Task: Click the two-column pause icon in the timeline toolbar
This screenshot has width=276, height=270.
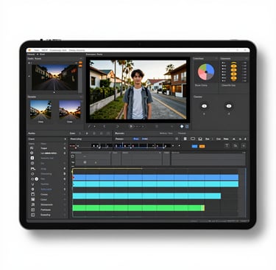Action: coord(185,139)
